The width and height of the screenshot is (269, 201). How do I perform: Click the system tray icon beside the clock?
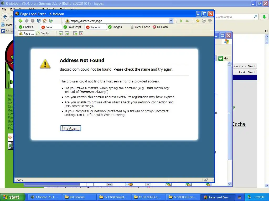click(250, 197)
